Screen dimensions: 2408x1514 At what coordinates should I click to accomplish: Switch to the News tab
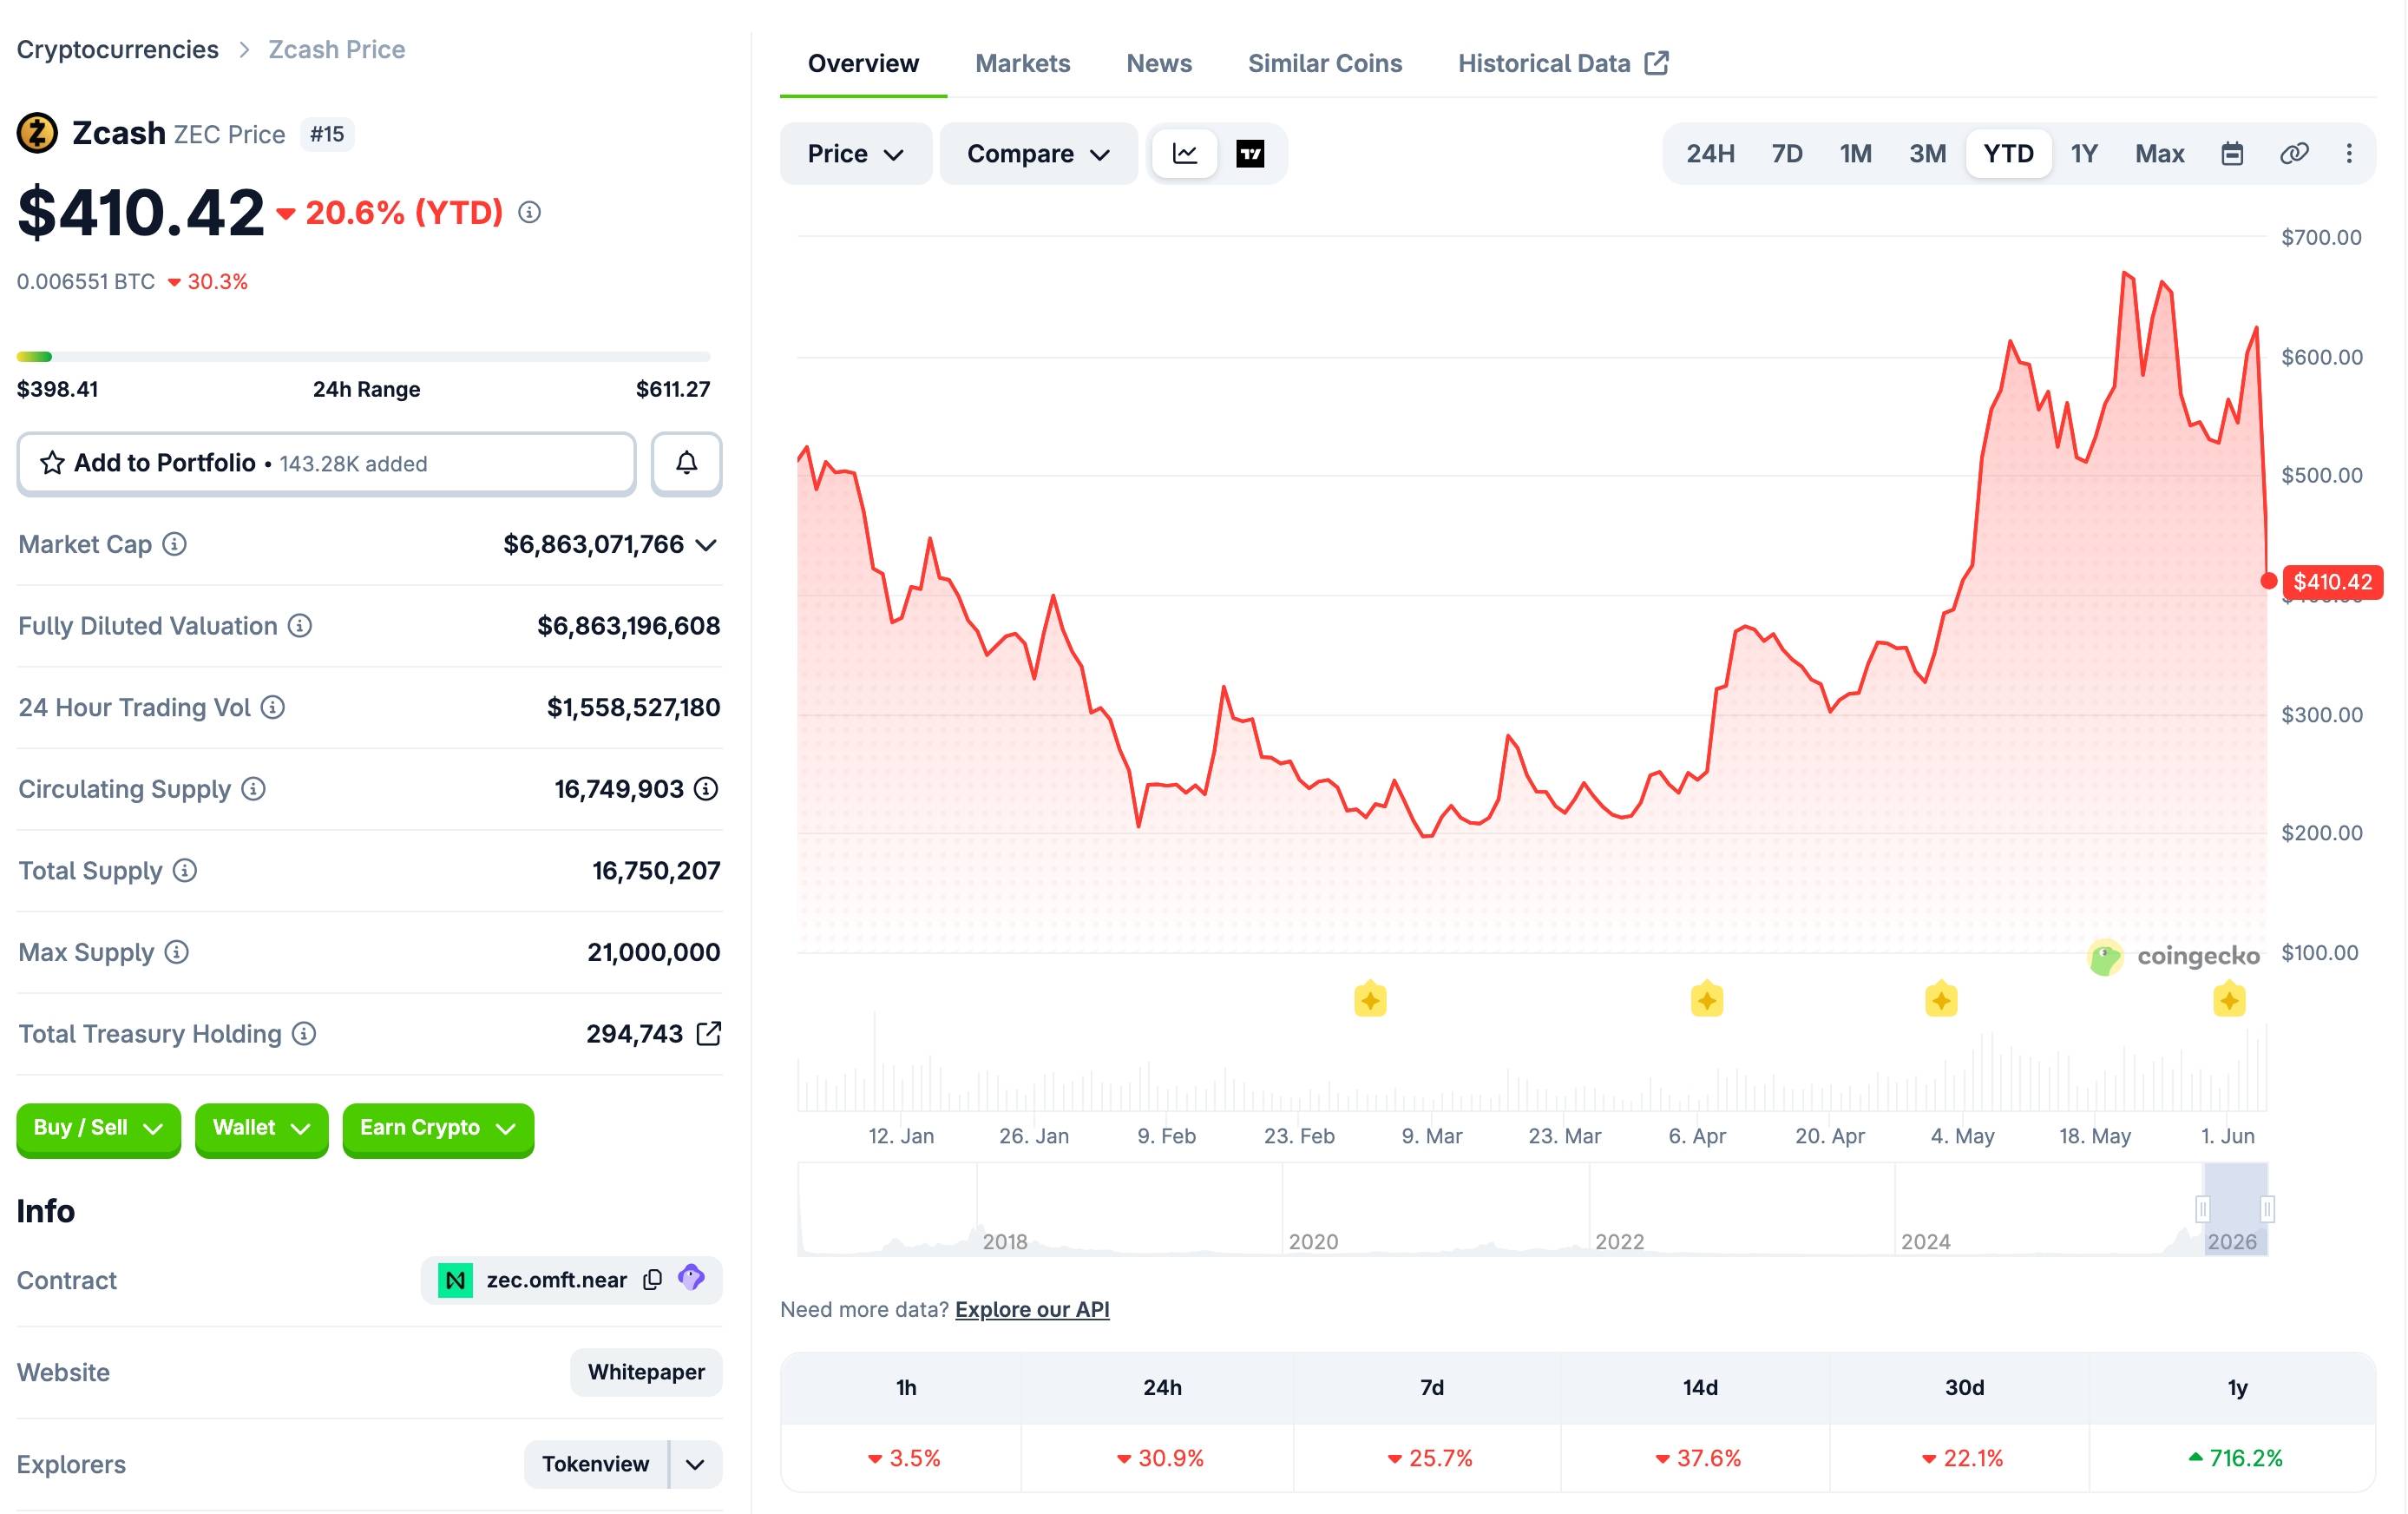[1159, 63]
